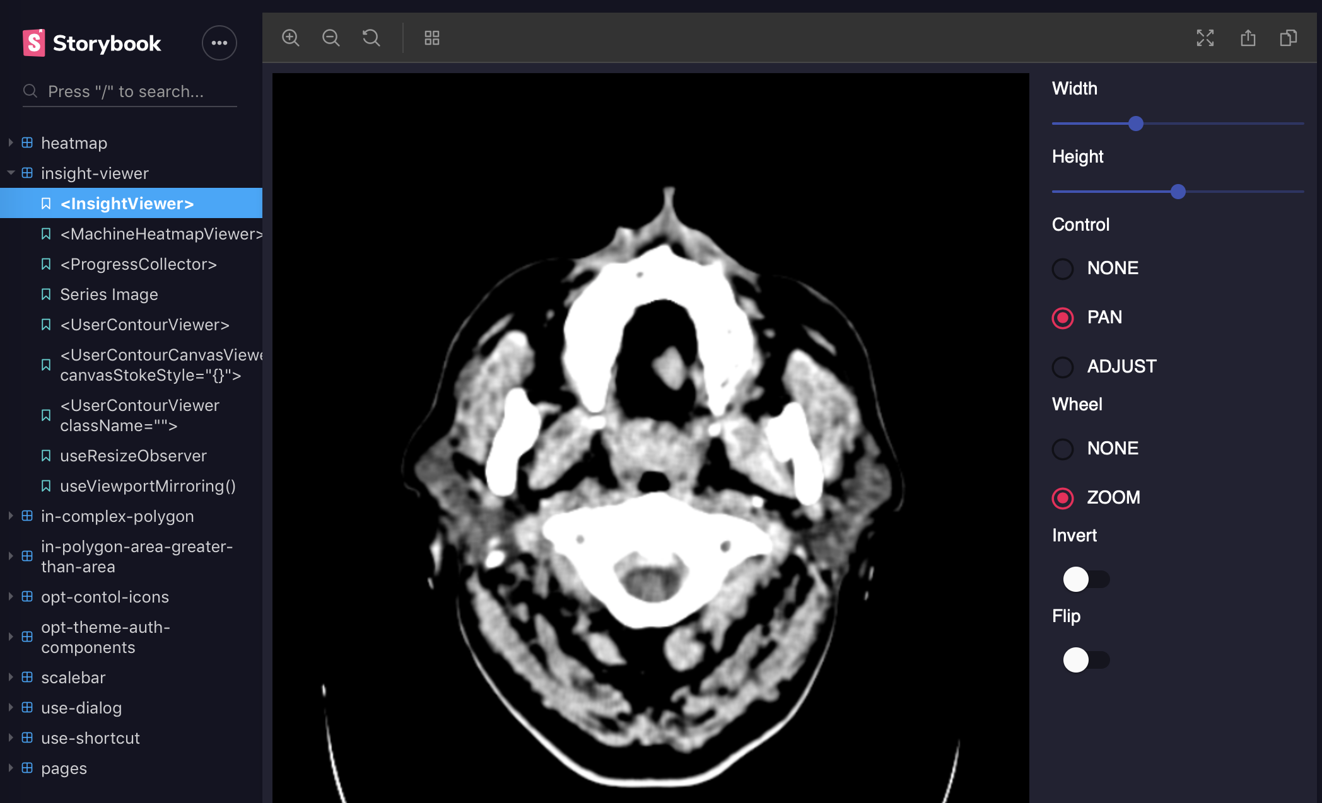Viewport: 1322px width, 803px height.
Task: Go full screen with expand icon
Action: click(1205, 38)
